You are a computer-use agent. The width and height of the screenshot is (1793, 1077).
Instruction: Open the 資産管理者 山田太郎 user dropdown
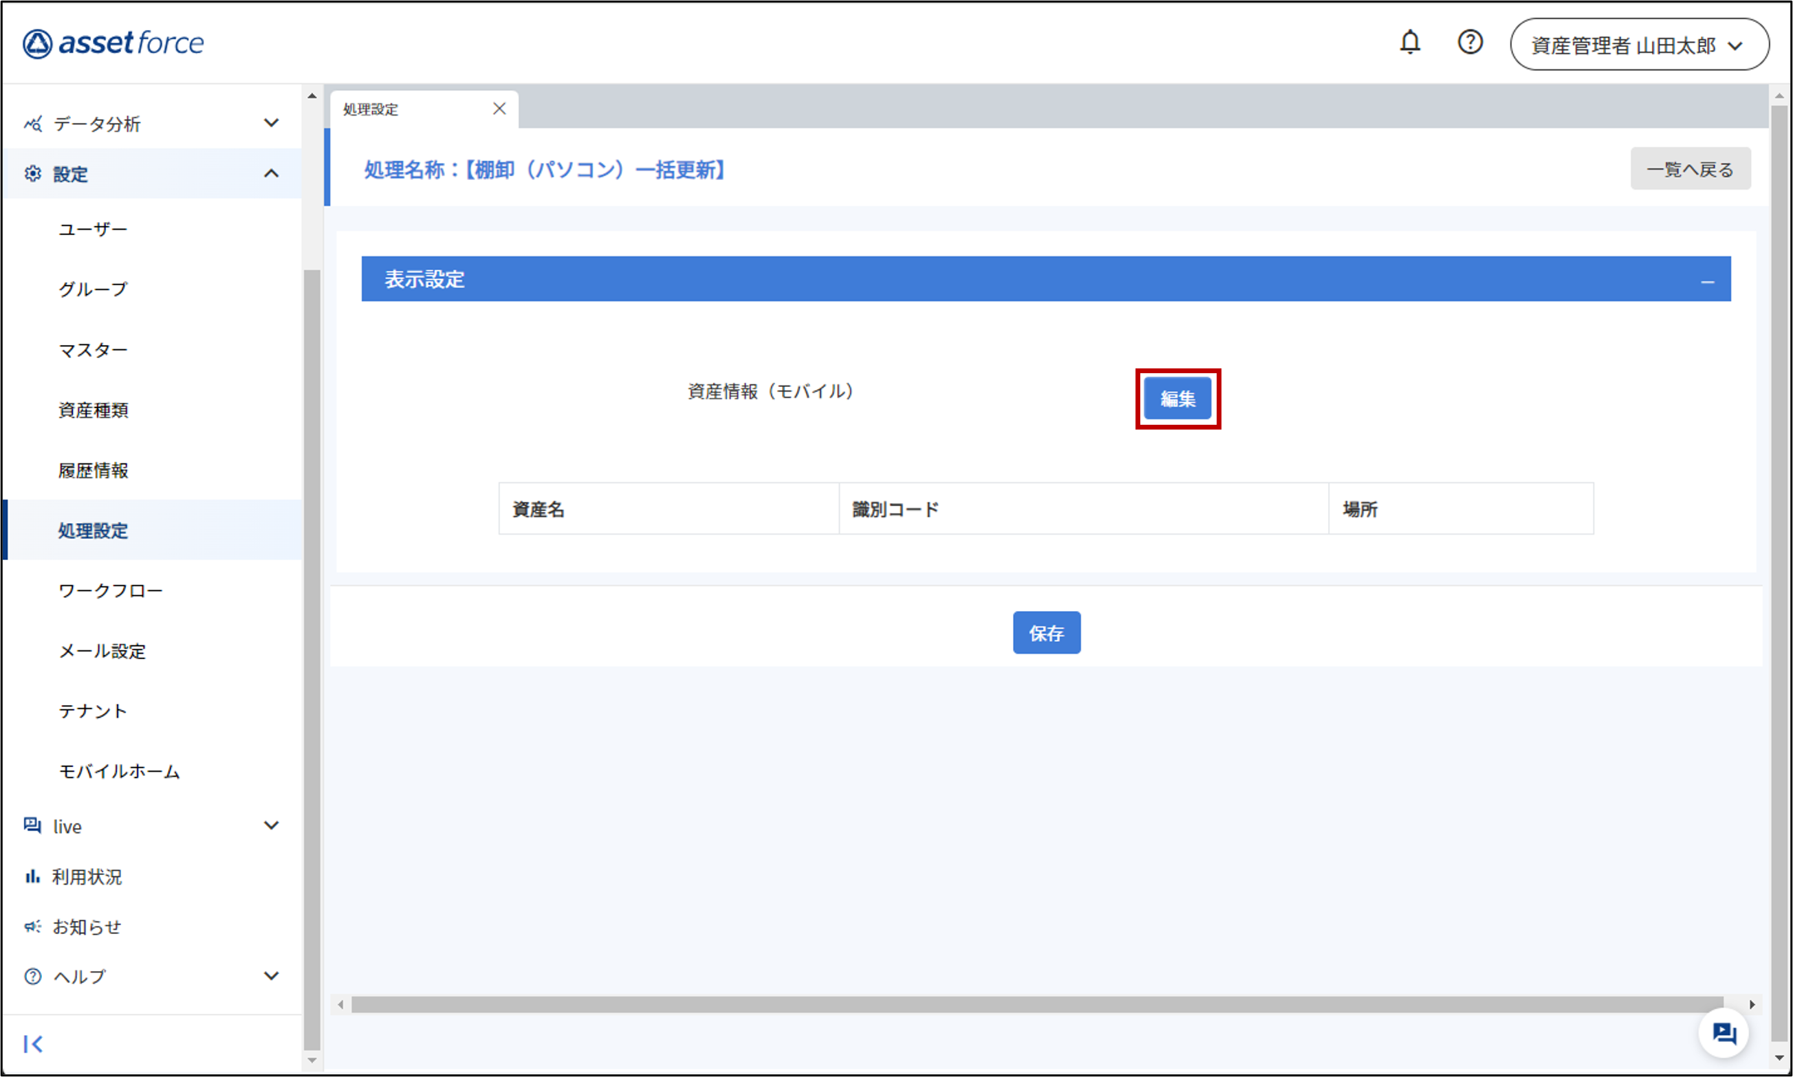(1639, 44)
